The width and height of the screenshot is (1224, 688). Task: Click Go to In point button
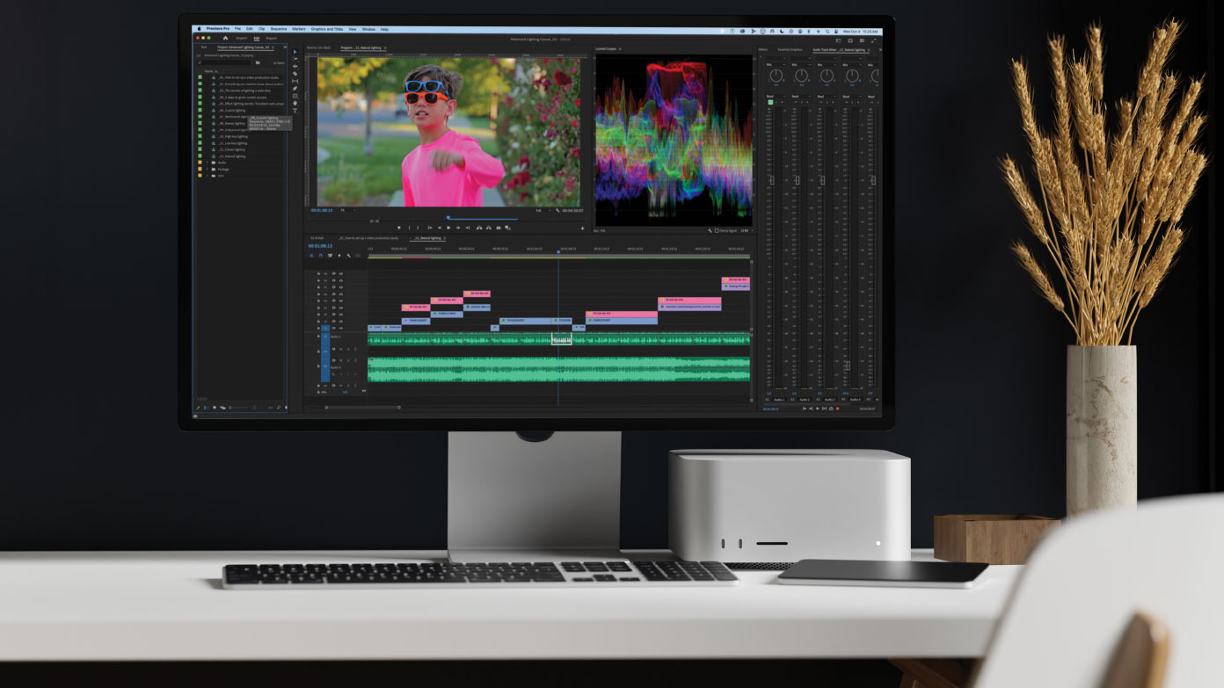pyautogui.click(x=430, y=228)
